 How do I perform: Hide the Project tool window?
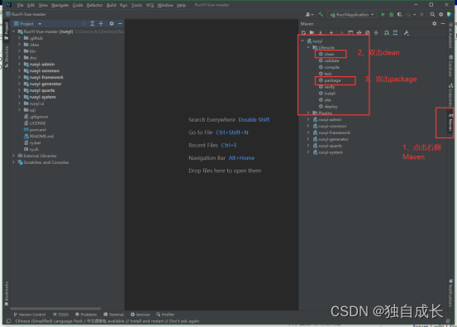(120, 24)
